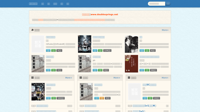Click the grid icon heading the middle category panel

point(81,78)
